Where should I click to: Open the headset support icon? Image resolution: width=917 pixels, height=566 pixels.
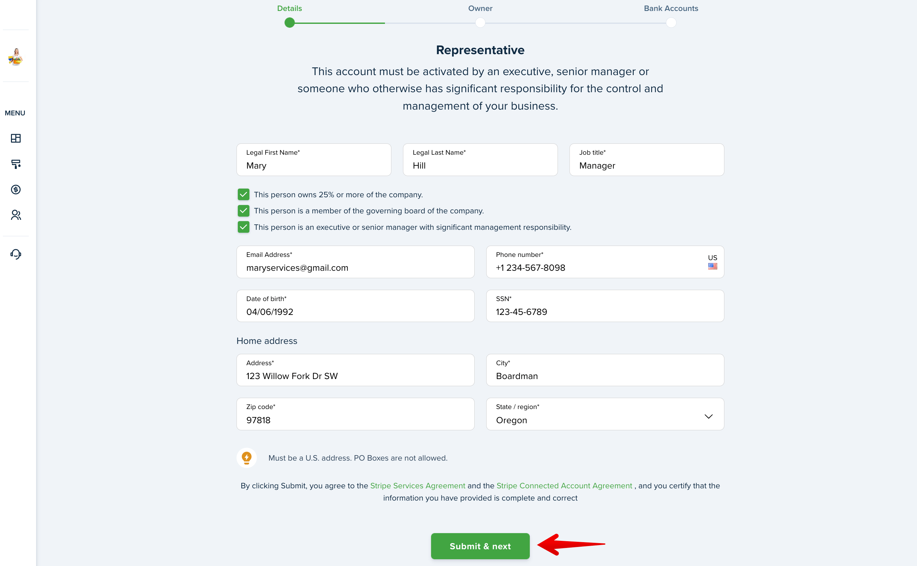(16, 254)
